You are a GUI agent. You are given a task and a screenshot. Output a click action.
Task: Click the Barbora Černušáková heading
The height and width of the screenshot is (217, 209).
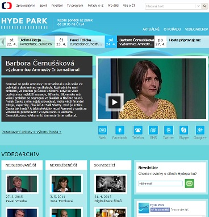[x=40, y=63]
